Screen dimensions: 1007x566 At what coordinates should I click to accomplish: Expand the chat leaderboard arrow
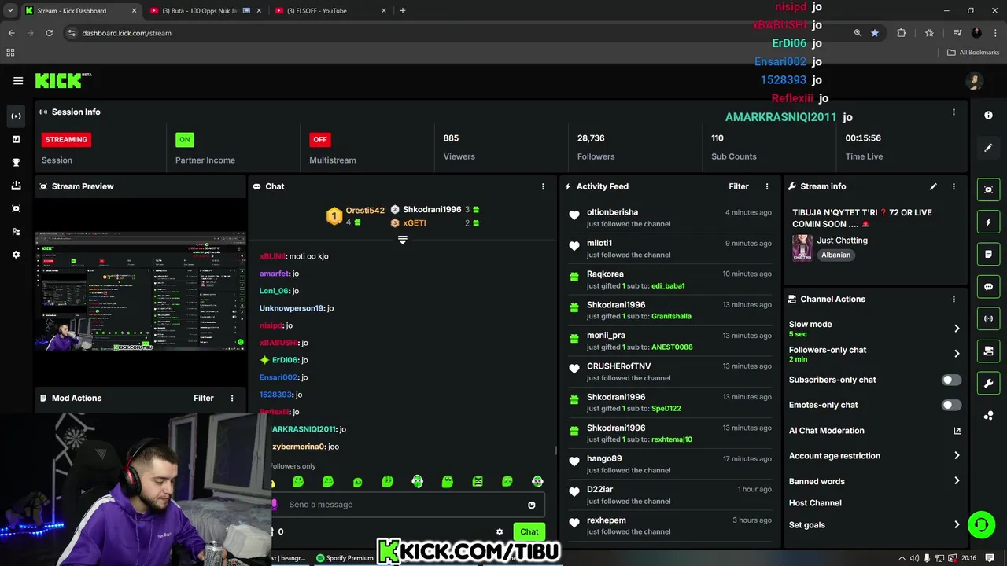pyautogui.click(x=402, y=239)
